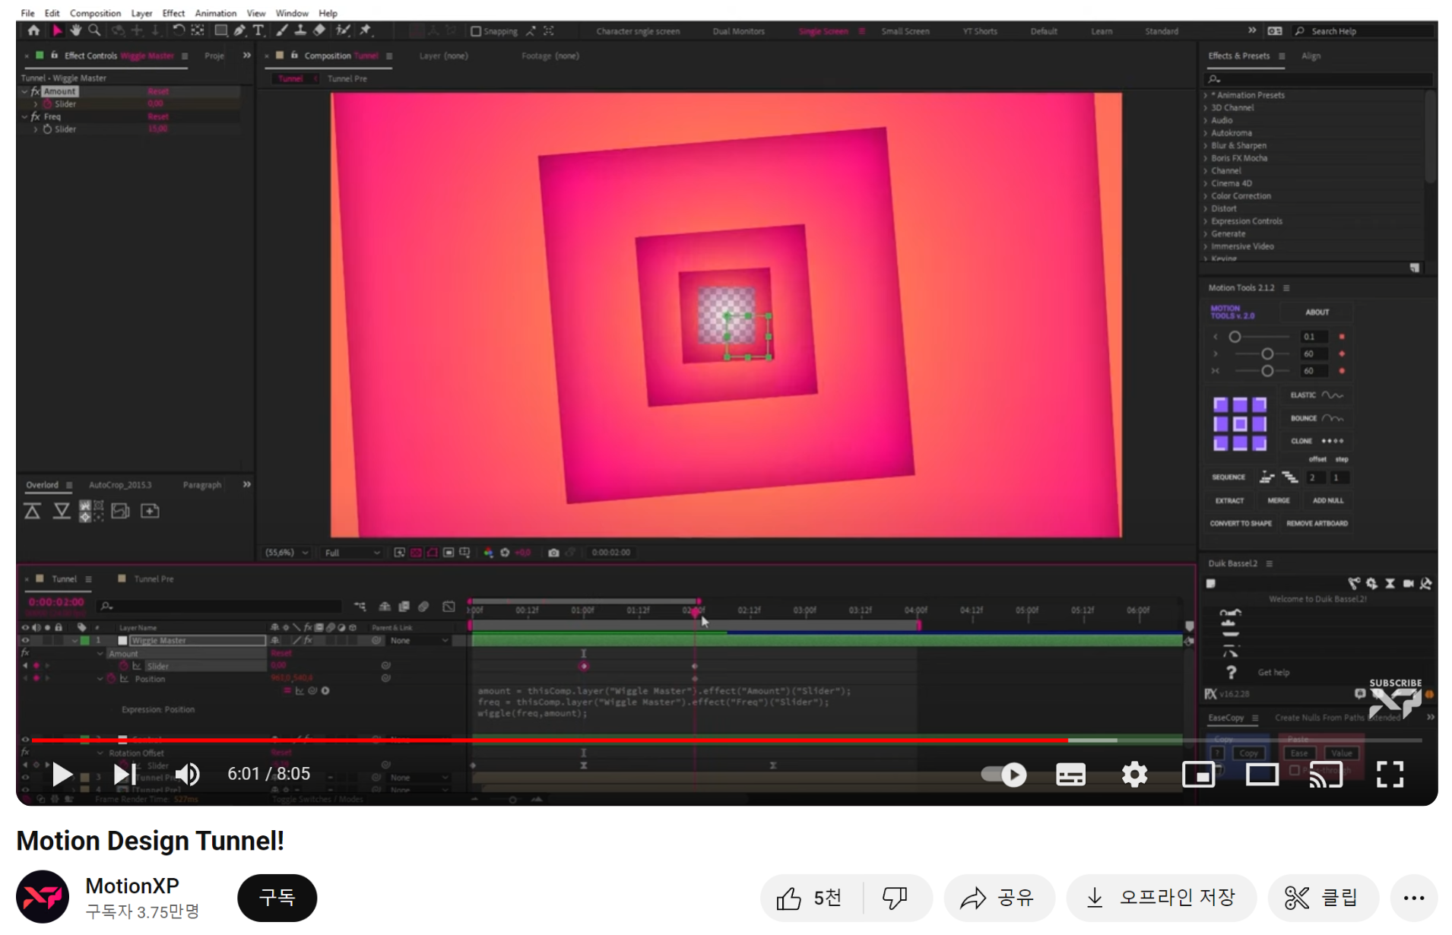Screen dimensions: 1452x935
Task: Select the Dual Monitors workspace
Action: pos(738,31)
